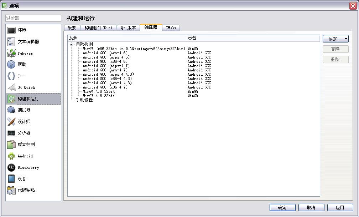Select the 构建和运行 Qt icon
Viewport: 359px width, 217px height.
[11, 99]
